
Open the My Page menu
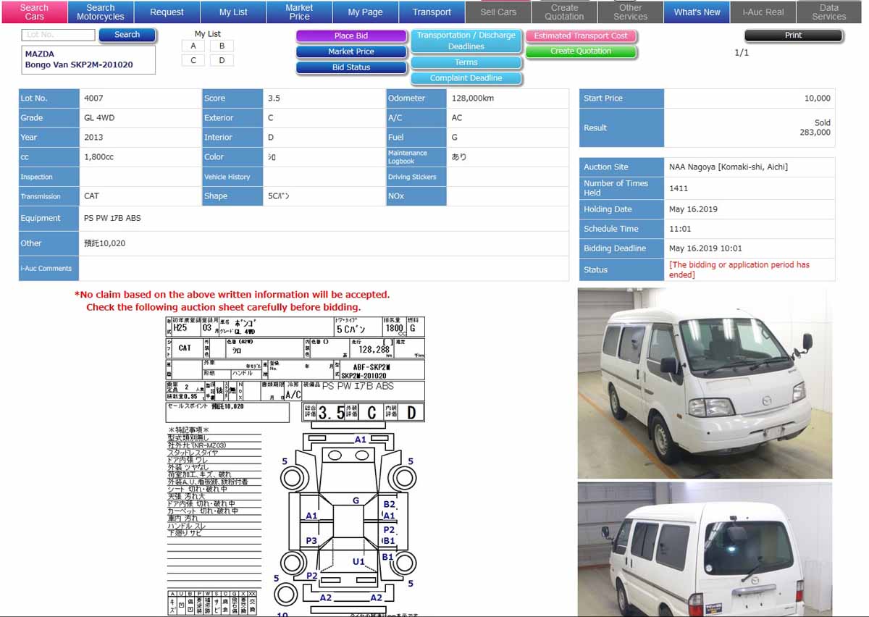point(365,12)
